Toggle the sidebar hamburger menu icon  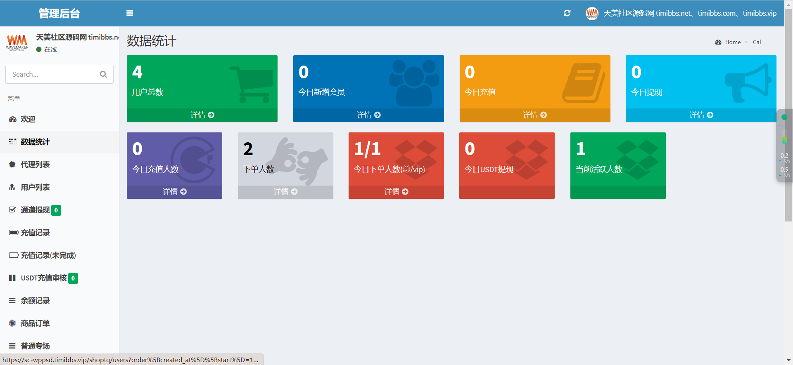pyautogui.click(x=130, y=13)
